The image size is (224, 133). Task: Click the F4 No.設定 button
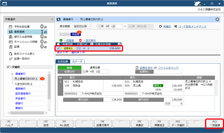(65, 124)
